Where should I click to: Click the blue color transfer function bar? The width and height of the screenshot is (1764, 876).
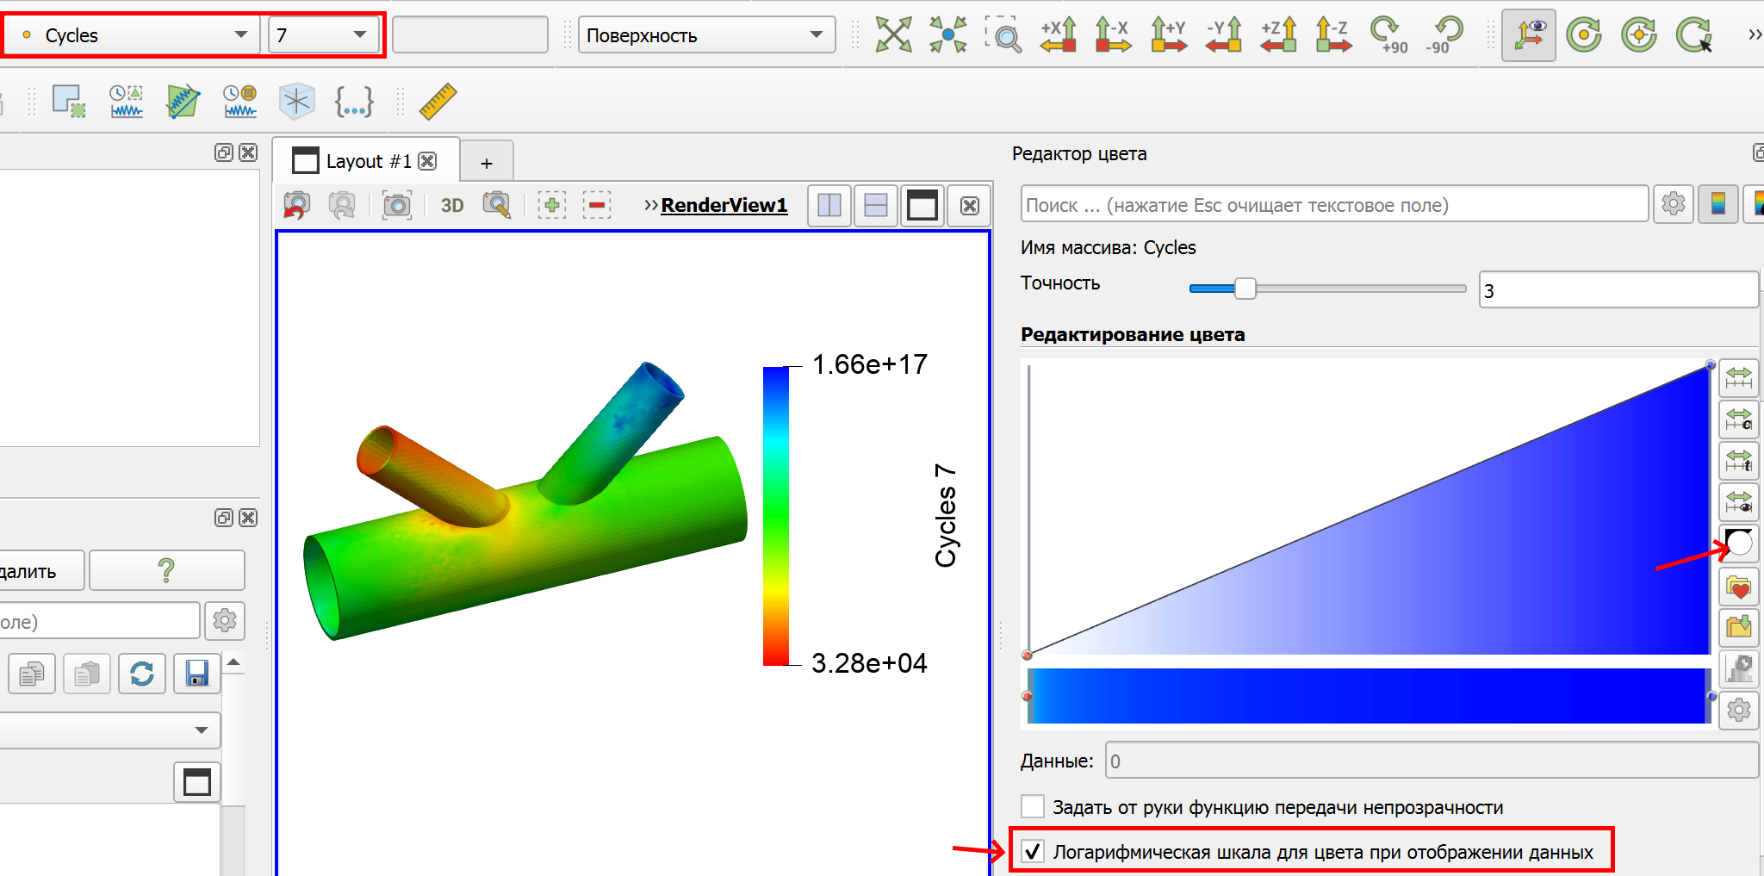[1369, 696]
